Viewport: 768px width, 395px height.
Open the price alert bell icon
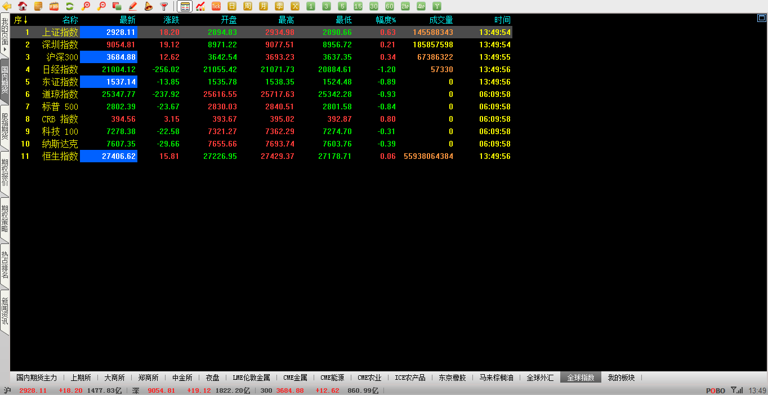click(148, 6)
